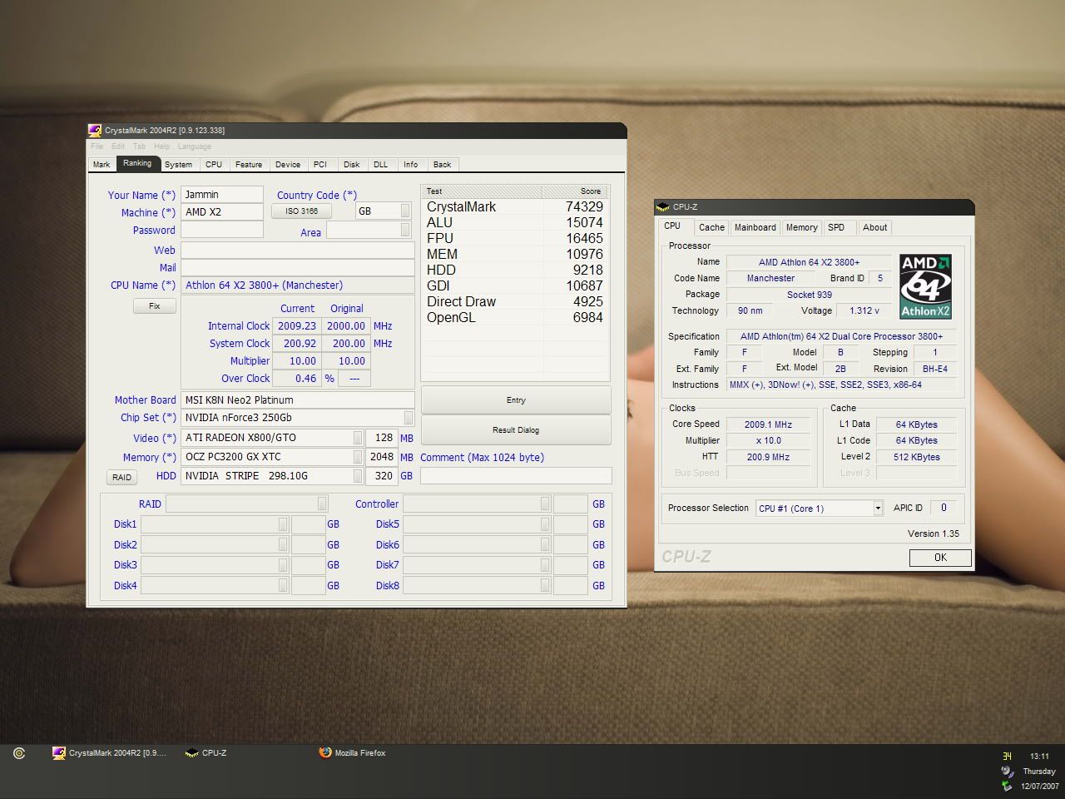Open the Cache tab in CPU-Z
1065x799 pixels.
point(711,227)
